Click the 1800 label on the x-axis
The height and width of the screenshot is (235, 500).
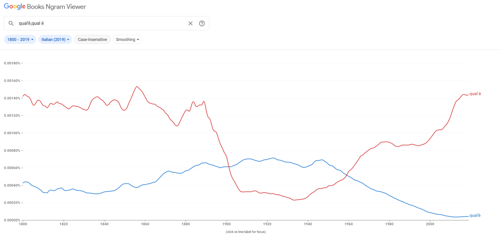tap(23, 225)
